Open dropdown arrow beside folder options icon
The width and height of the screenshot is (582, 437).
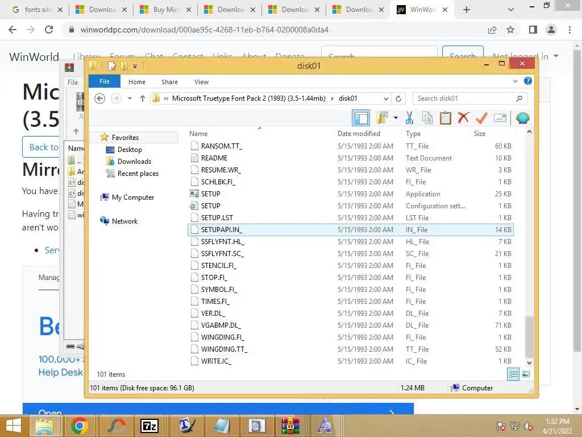[x=396, y=118]
